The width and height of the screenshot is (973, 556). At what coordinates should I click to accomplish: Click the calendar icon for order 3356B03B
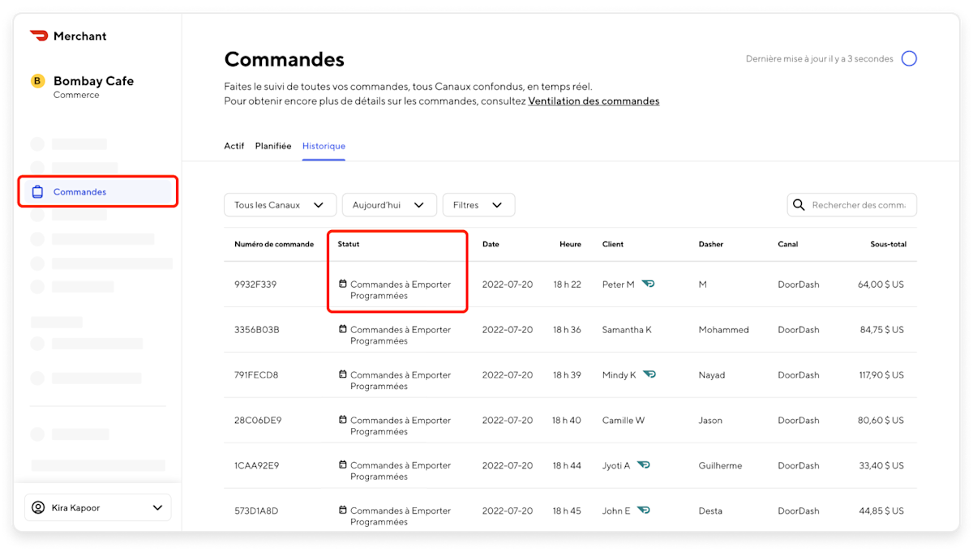click(342, 330)
